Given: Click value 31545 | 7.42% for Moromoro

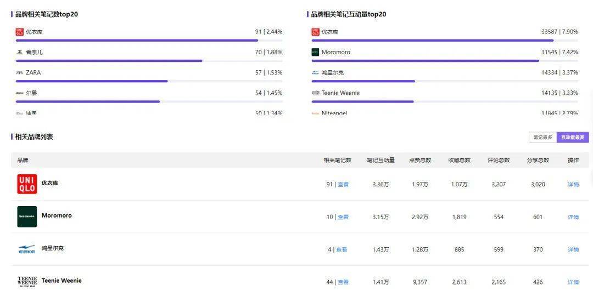Looking at the screenshot, I should click(x=560, y=52).
